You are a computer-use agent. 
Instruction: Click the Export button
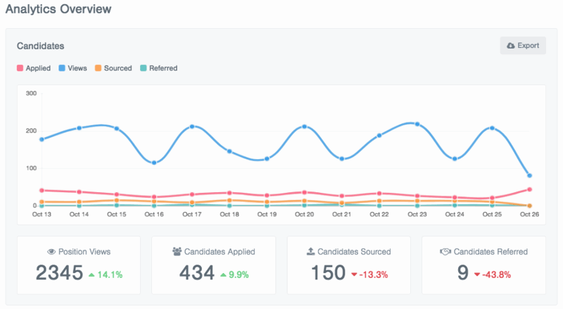click(x=522, y=46)
